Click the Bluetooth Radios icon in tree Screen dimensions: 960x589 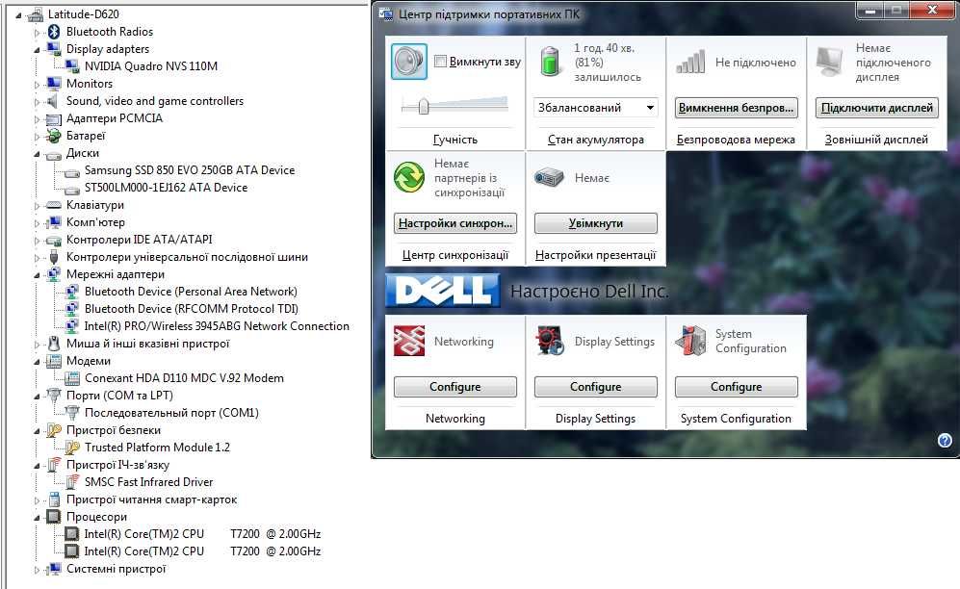54,32
